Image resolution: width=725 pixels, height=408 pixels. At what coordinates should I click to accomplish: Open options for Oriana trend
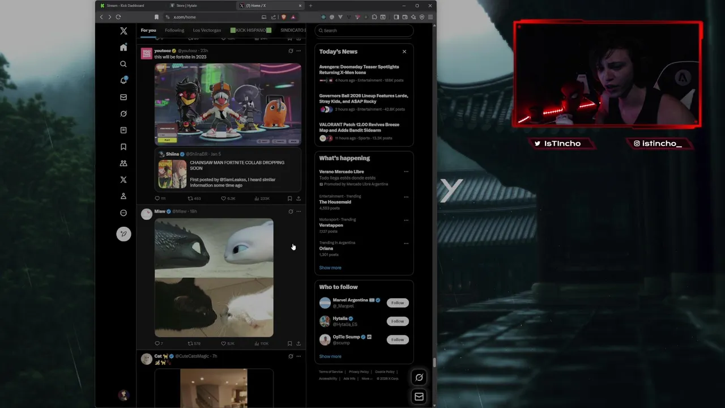(x=406, y=244)
